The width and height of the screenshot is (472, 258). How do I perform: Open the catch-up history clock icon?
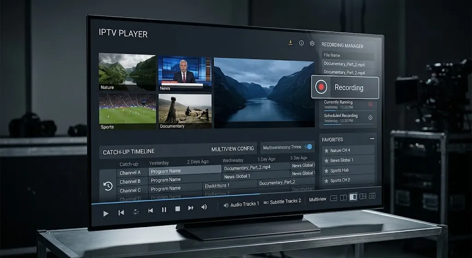108,186
